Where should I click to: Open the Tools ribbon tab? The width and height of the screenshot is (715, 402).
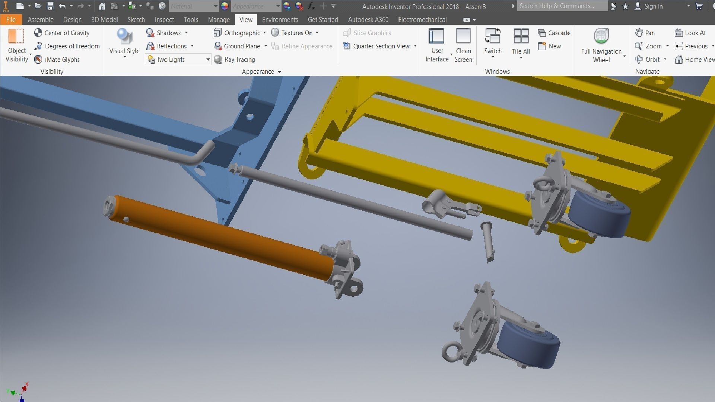coord(191,20)
